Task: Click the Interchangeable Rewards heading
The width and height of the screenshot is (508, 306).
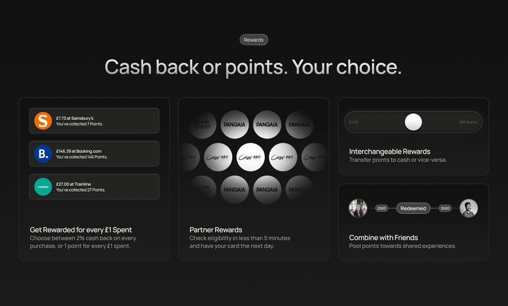Action: point(390,152)
